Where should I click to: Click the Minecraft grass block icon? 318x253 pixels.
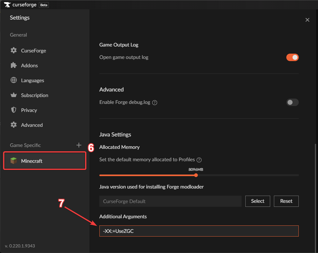click(x=14, y=161)
